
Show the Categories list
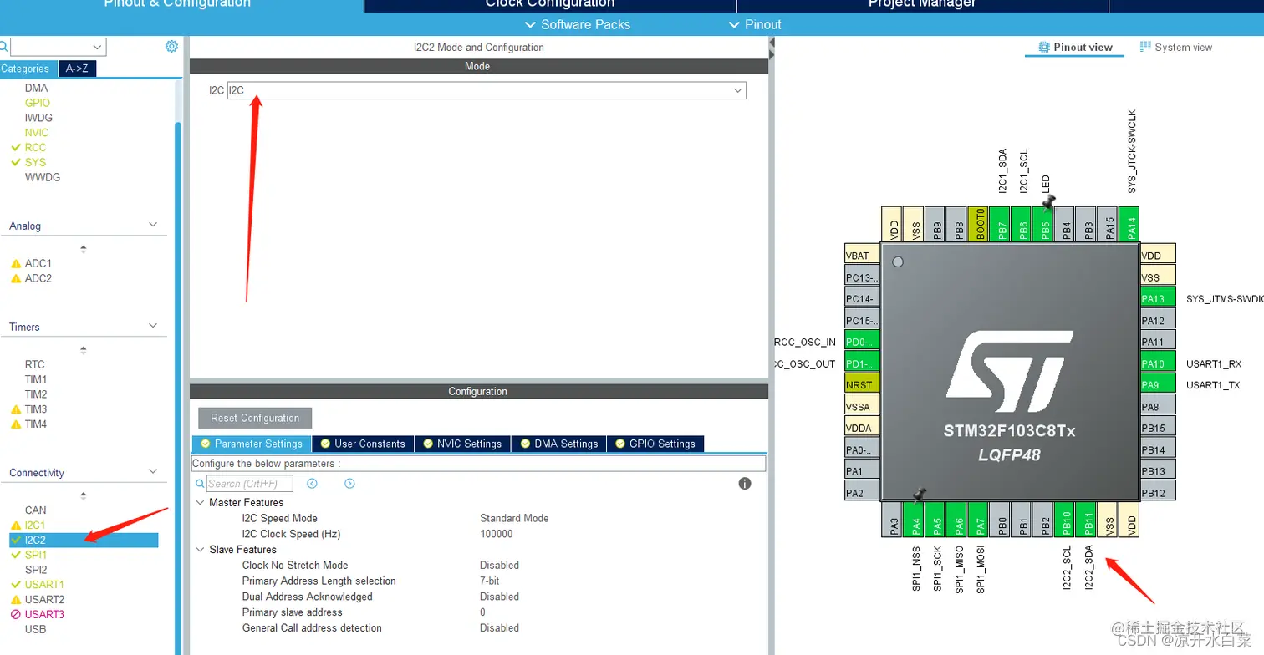(26, 69)
